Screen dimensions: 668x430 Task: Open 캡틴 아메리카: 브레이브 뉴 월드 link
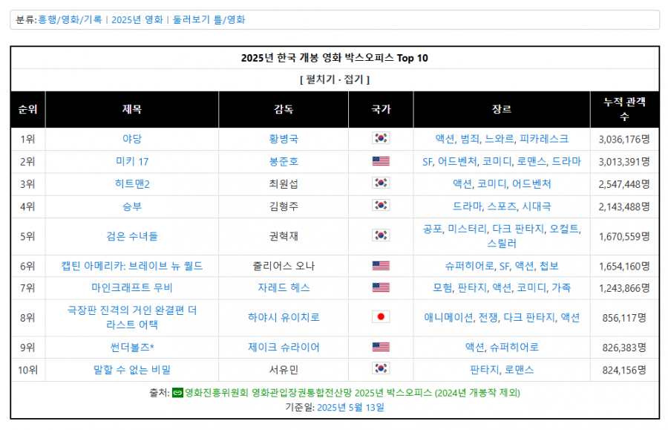tap(132, 267)
